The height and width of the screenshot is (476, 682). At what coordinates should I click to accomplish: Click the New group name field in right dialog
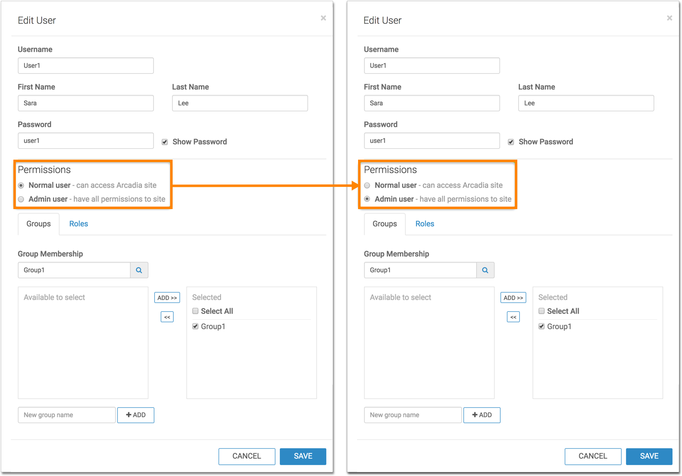(x=412, y=415)
